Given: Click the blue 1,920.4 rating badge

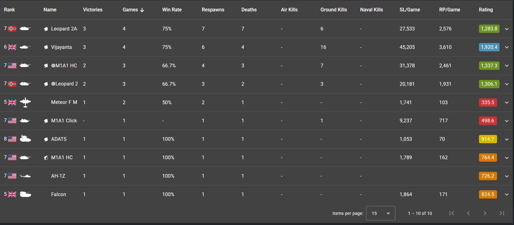Looking at the screenshot, I should coord(489,47).
